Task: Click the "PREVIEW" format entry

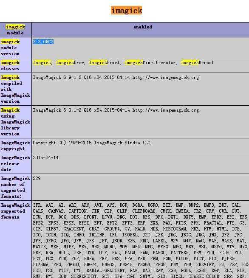Action: pos(205,264)
